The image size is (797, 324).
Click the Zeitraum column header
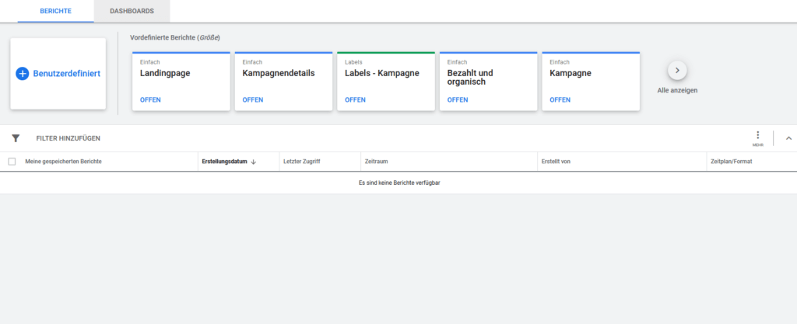click(x=376, y=162)
